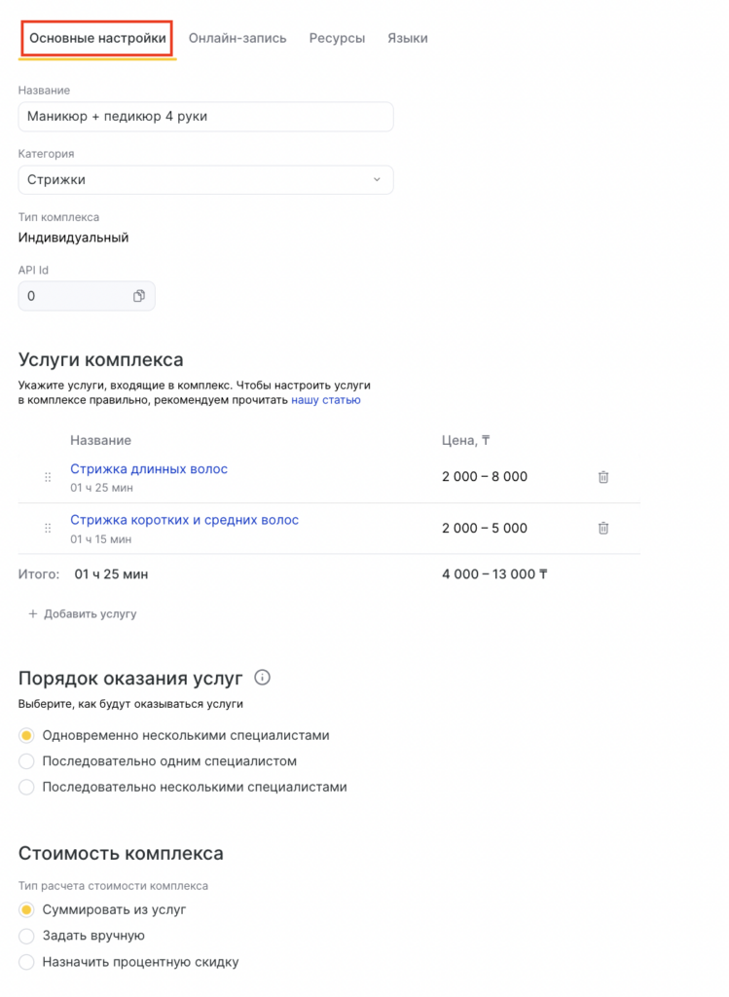
Task: Click drag handle of Стрижка длинных волос
Action: click(x=48, y=477)
